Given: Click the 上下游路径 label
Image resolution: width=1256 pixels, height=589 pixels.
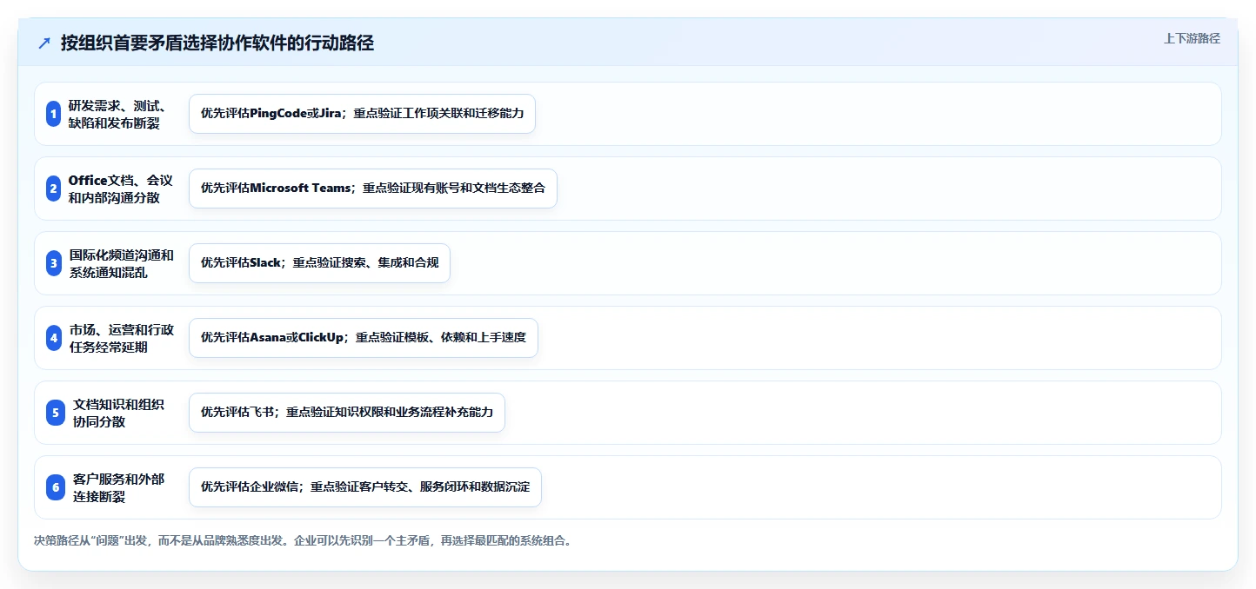Looking at the screenshot, I should pos(1192,38).
